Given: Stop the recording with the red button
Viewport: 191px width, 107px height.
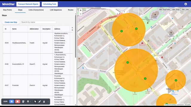Looking at the screenshot, I should (x=18, y=101).
